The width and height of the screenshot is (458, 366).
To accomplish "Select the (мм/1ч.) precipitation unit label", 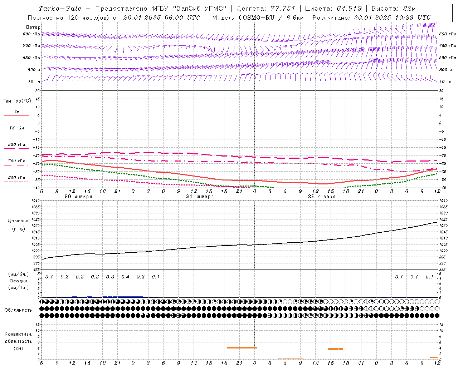I will point(19,287).
